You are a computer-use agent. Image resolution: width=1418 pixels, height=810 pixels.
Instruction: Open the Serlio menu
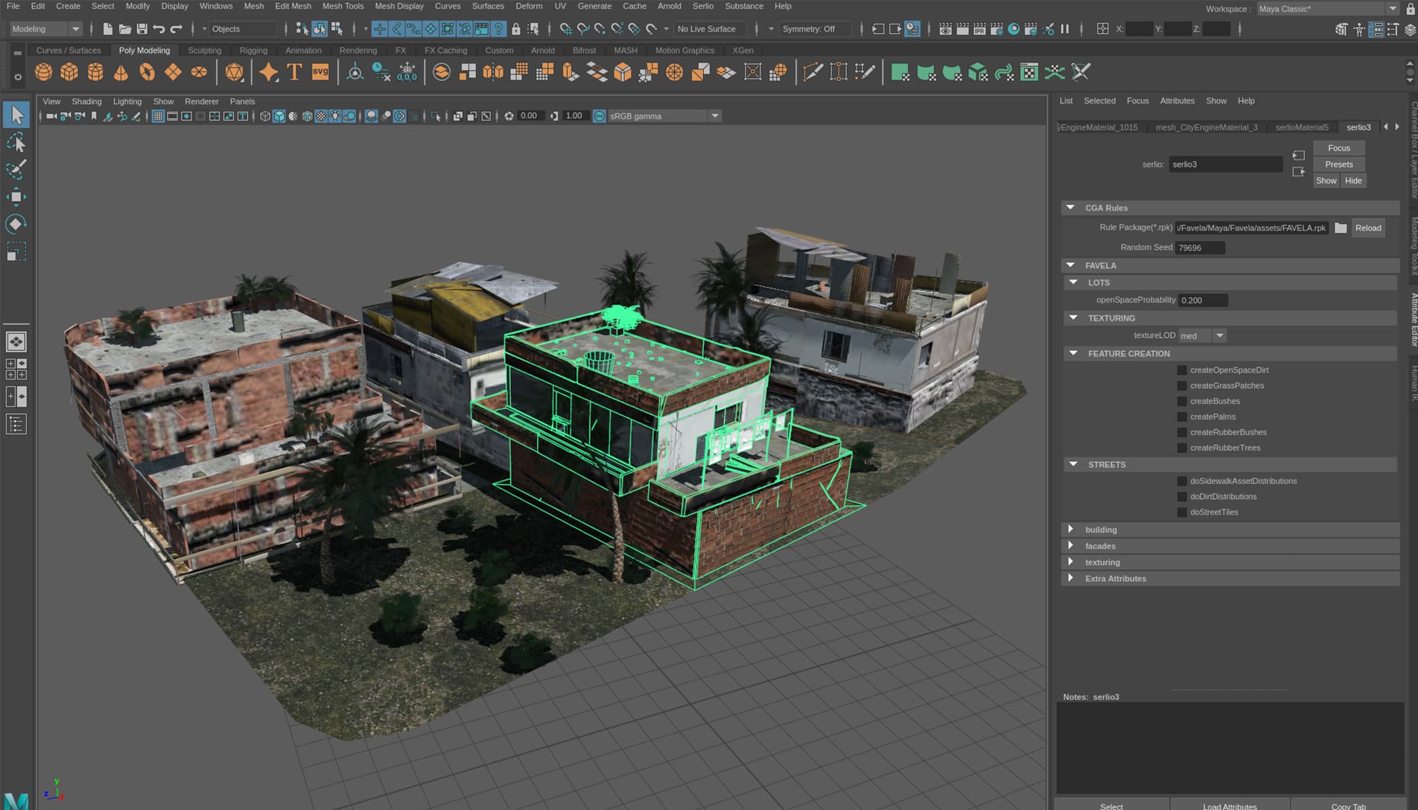[703, 6]
